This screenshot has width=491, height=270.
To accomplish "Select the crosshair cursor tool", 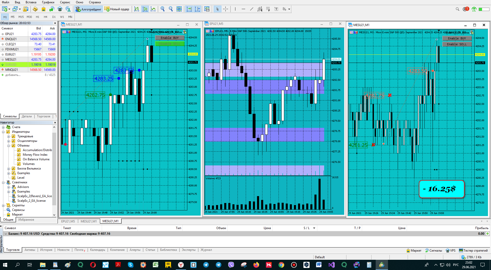I will [226, 9].
